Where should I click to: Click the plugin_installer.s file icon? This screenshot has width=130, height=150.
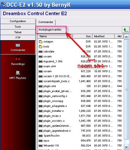pyautogui.click(x=40, y=111)
